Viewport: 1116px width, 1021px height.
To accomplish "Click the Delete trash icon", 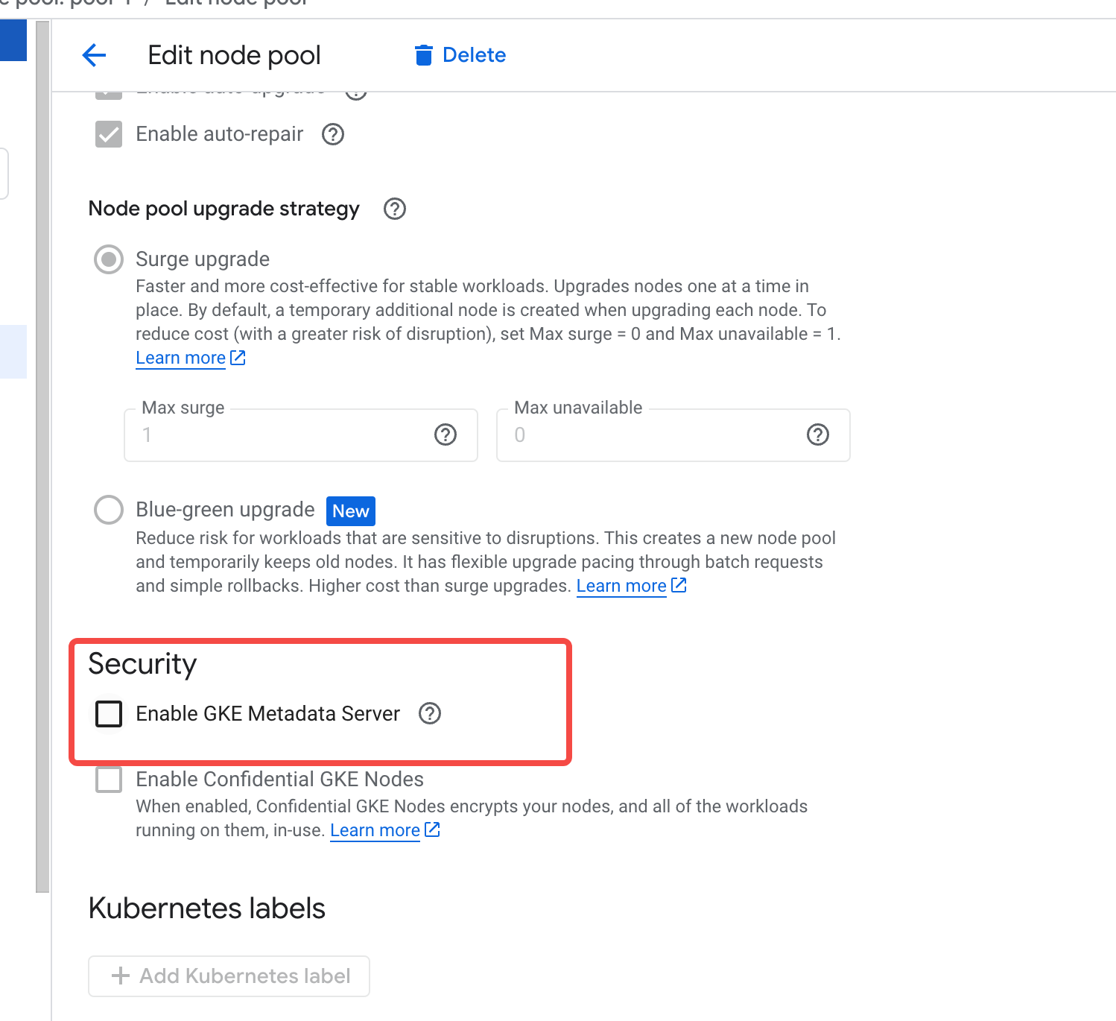I will 423,55.
